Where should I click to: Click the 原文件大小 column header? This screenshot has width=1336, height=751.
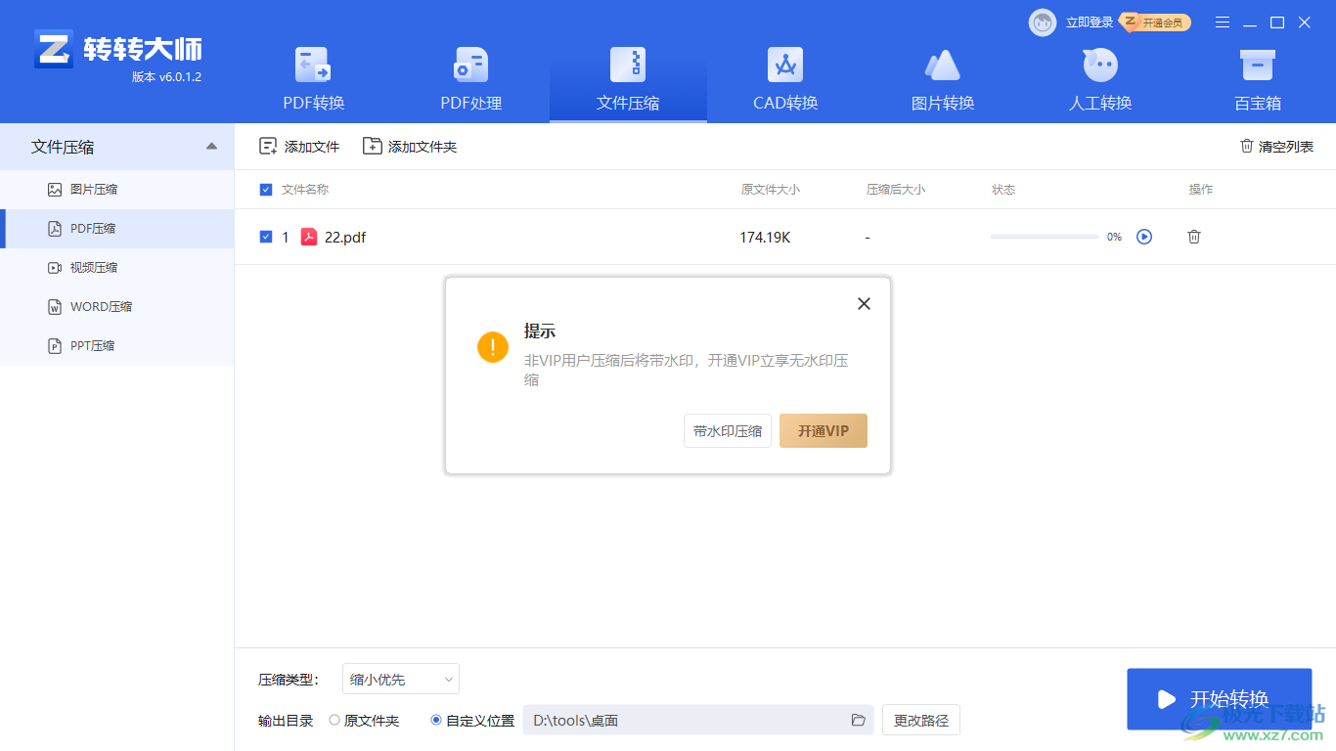point(771,190)
